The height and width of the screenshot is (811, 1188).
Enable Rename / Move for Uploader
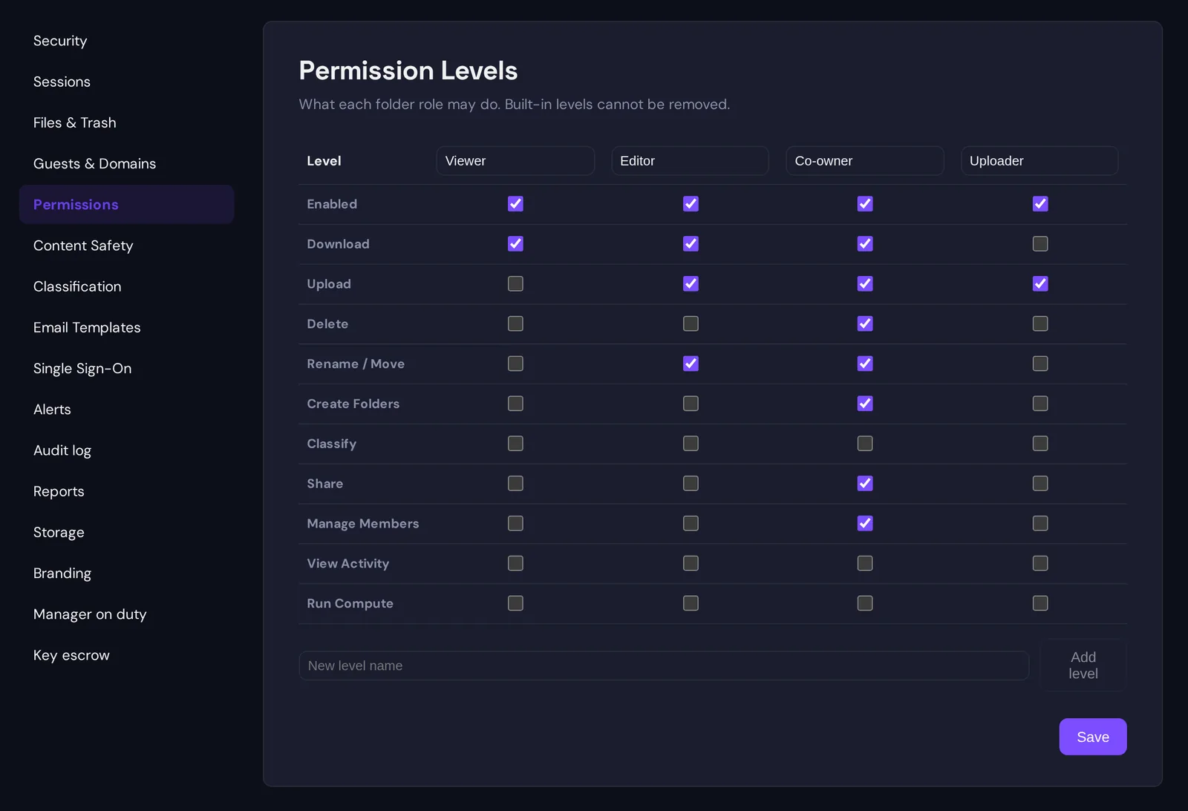1040,364
